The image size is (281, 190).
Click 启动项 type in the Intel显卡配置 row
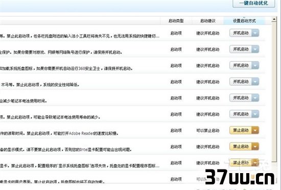pos(176,146)
